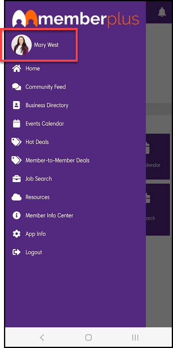Viewport: 173px width, 348px height.
Task: Tap the Events Calendar icon
Action: coord(17,124)
